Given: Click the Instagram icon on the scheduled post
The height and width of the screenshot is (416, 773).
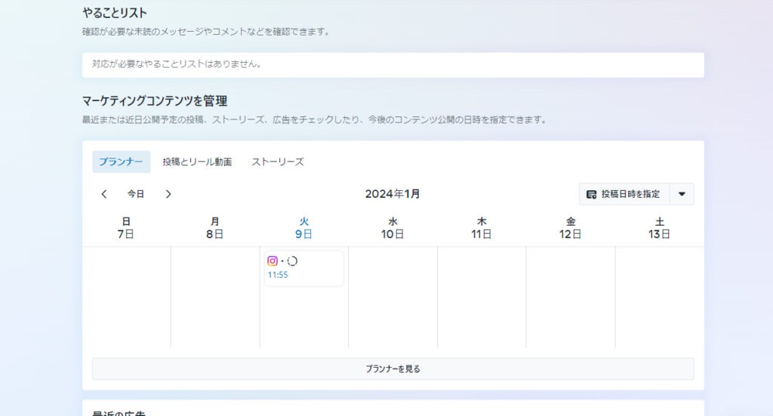Looking at the screenshot, I should (273, 261).
